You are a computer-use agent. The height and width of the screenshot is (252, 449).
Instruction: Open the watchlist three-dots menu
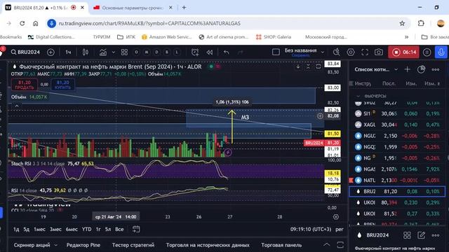pyautogui.click(x=436, y=69)
